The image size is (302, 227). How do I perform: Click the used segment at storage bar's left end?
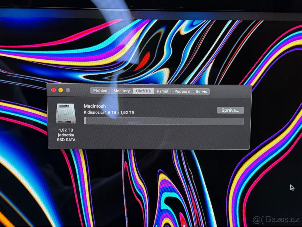coord(85,121)
